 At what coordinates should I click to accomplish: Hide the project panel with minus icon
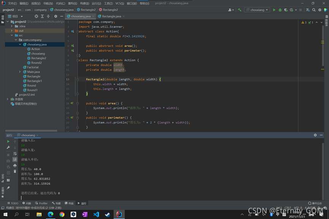pyautogui.click(x=62, y=16)
